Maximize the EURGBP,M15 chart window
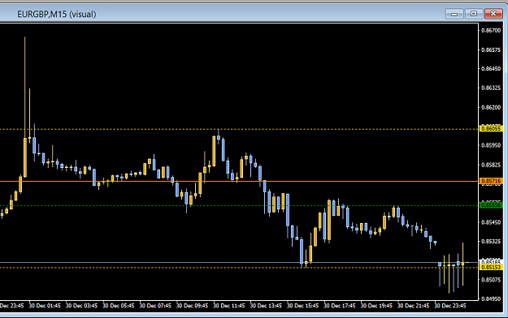The height and width of the screenshot is (318, 508). pos(474,14)
